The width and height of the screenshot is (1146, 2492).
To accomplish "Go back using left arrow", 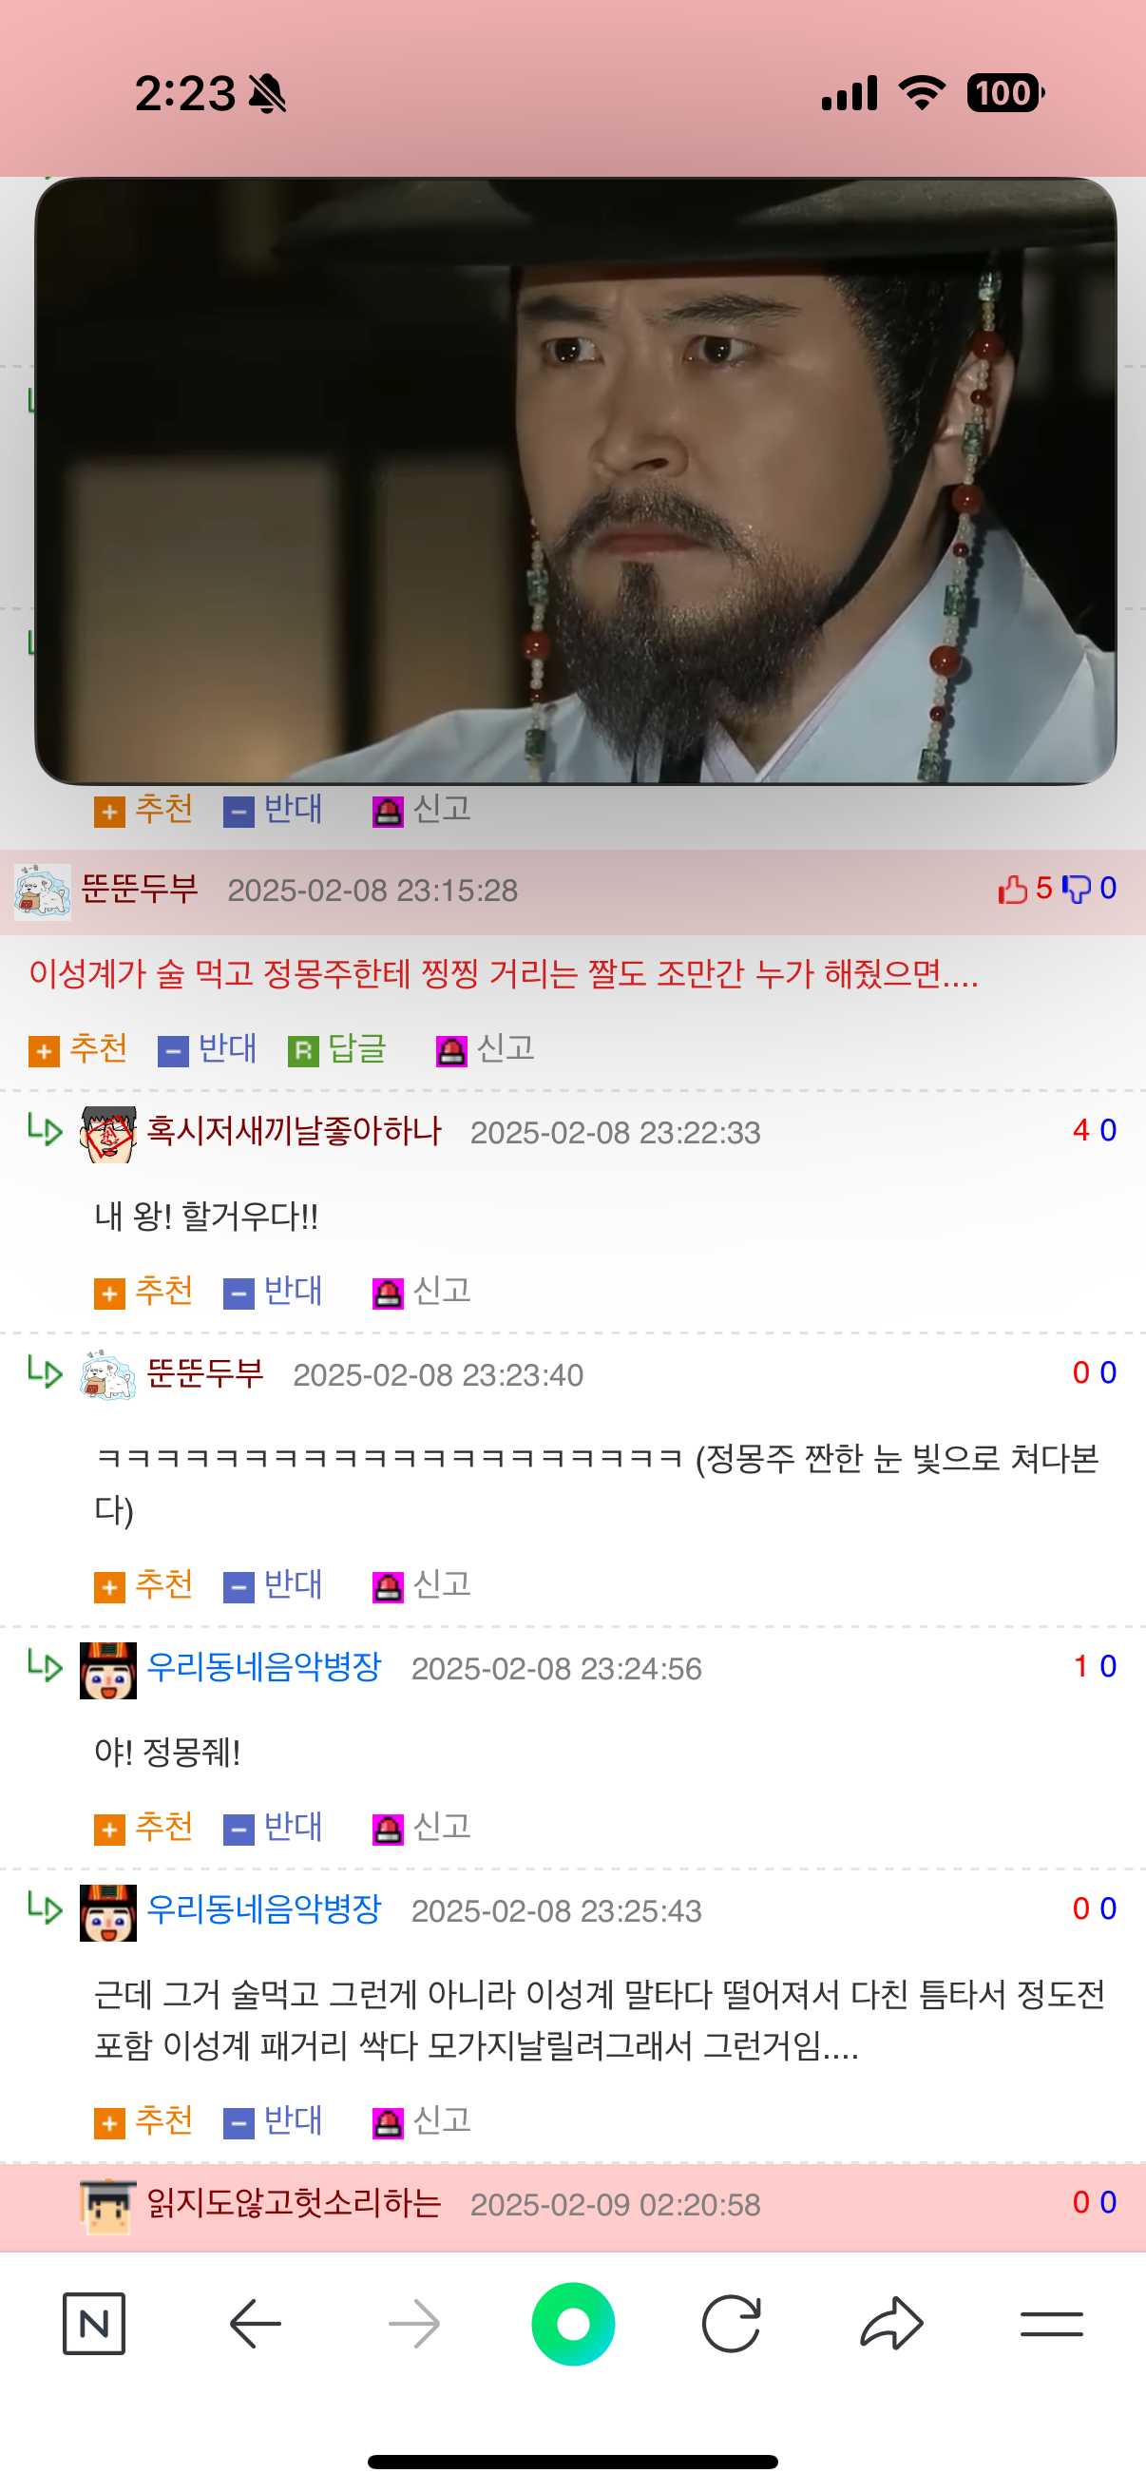I will pyautogui.click(x=256, y=2323).
